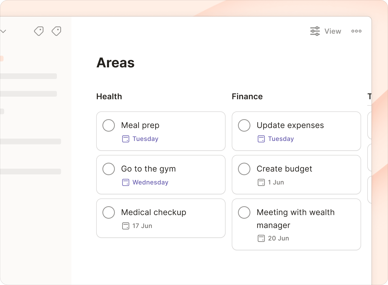The height and width of the screenshot is (285, 388).
Task: Click the left tag icon in sidebar
Action: [x=39, y=31]
